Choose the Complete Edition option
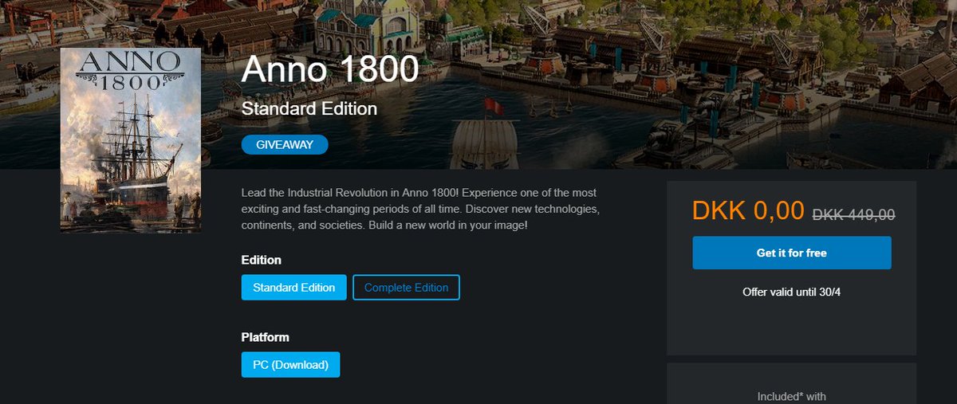The height and width of the screenshot is (404, 957). click(406, 288)
